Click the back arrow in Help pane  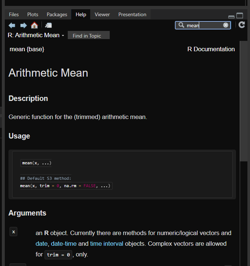12,25
